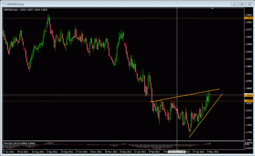This screenshot has height=156, width=255.
Task: Click the 17 Apr 2013 date label
Action: point(199,152)
